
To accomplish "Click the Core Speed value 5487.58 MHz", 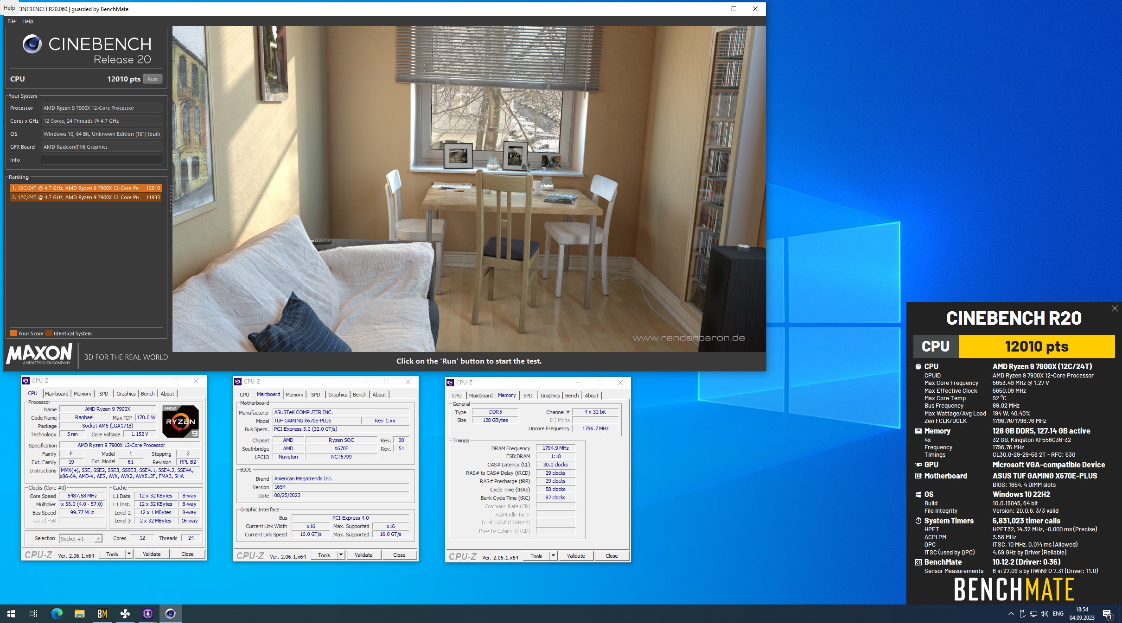I will pyautogui.click(x=83, y=496).
